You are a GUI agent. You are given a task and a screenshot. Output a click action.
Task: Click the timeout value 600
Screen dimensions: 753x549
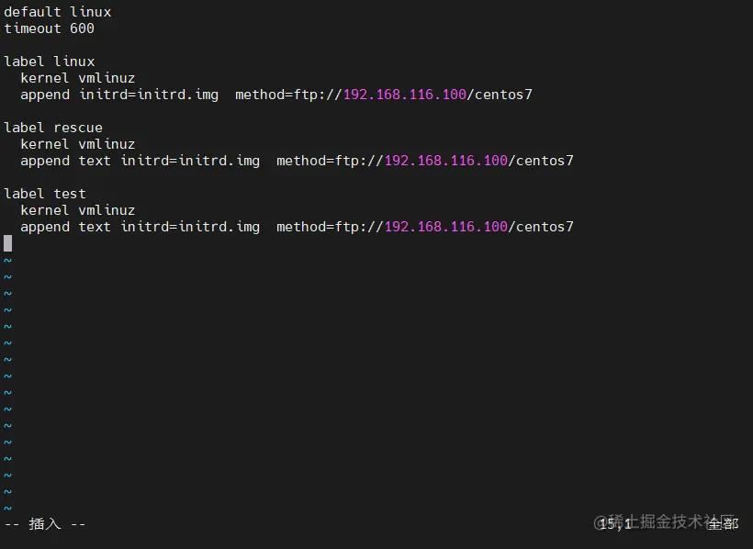point(82,28)
